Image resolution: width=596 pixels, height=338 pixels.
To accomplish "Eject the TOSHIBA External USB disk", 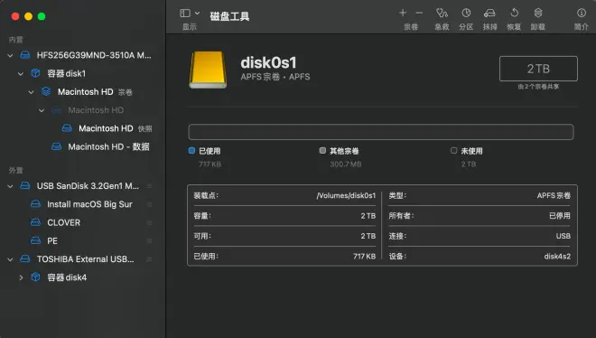I will pyautogui.click(x=149, y=259).
